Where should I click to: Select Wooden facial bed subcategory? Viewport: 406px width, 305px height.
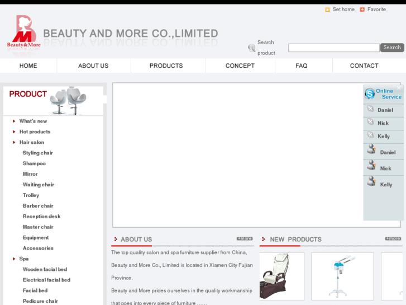click(45, 269)
